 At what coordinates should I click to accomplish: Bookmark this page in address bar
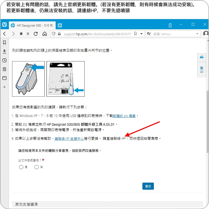(x=135, y=34)
